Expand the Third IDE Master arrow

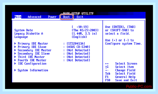pyautogui.click(x=15, y=57)
